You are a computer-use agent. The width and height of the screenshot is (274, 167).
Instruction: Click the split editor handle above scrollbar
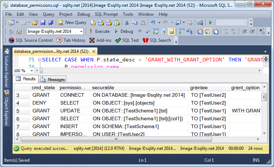266,59
